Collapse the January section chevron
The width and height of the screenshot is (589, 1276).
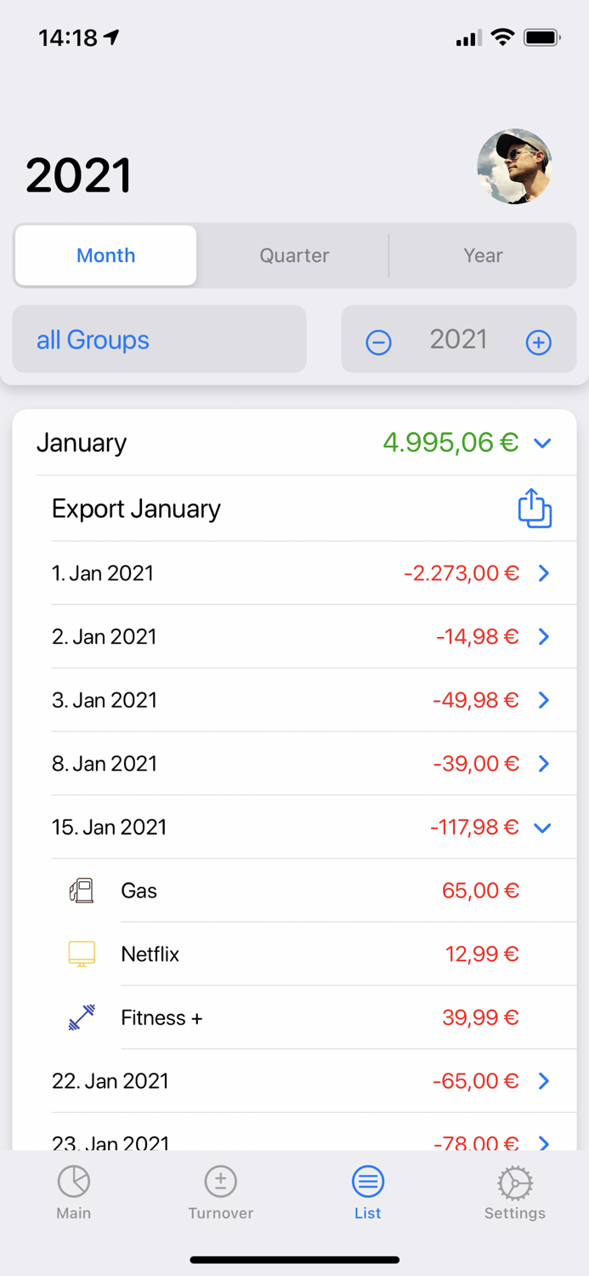pos(543,443)
